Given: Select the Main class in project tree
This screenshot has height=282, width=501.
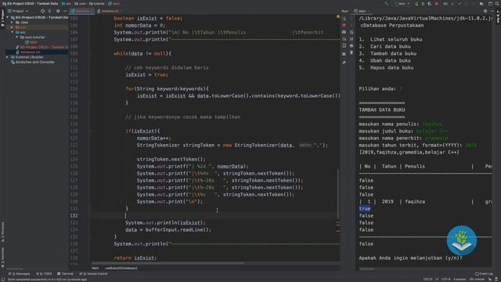Looking at the screenshot, I should (31, 42).
